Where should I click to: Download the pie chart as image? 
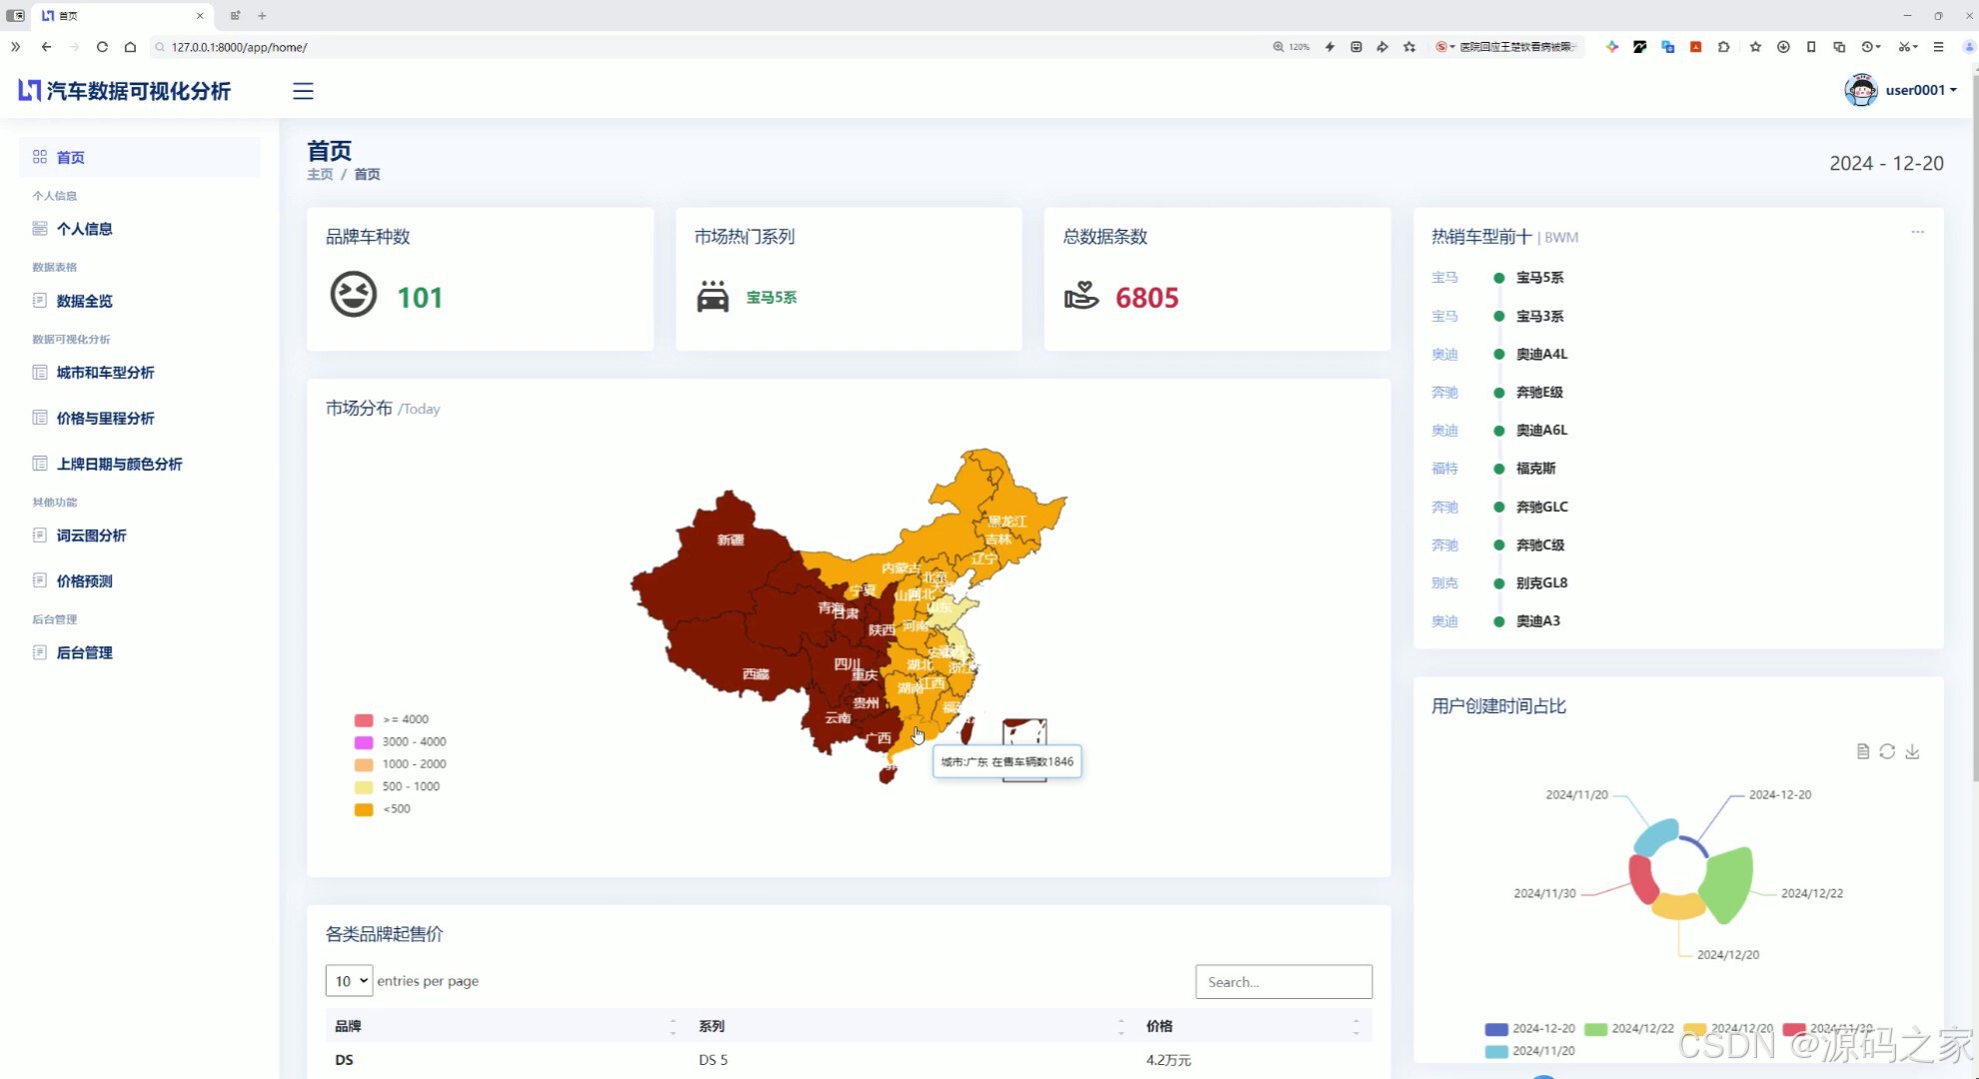click(x=1912, y=751)
